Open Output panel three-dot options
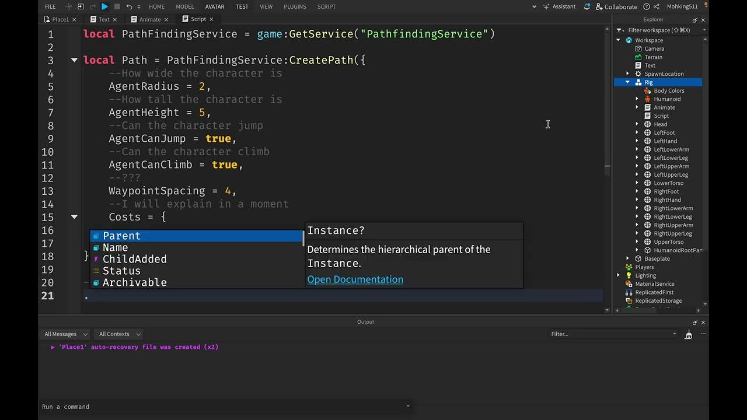747x420 pixels. [703, 334]
